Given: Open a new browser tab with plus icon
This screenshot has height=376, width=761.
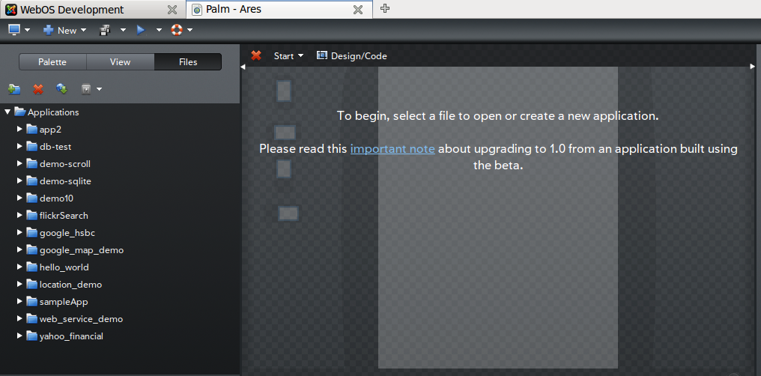Looking at the screenshot, I should [x=385, y=8].
